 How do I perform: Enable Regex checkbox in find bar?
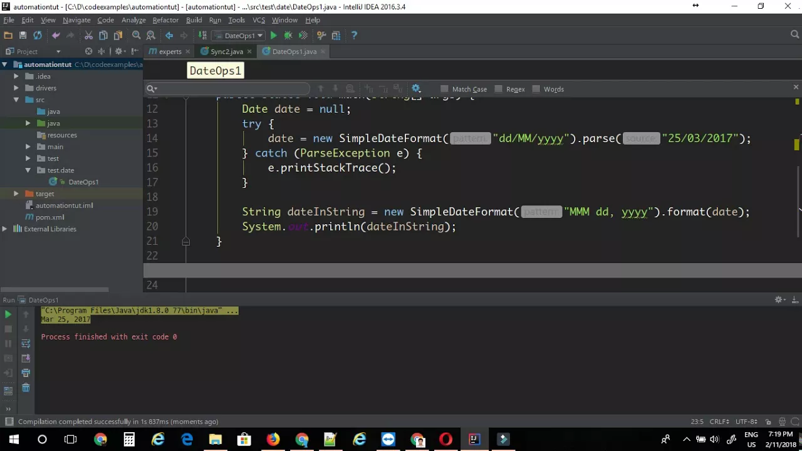coord(499,89)
